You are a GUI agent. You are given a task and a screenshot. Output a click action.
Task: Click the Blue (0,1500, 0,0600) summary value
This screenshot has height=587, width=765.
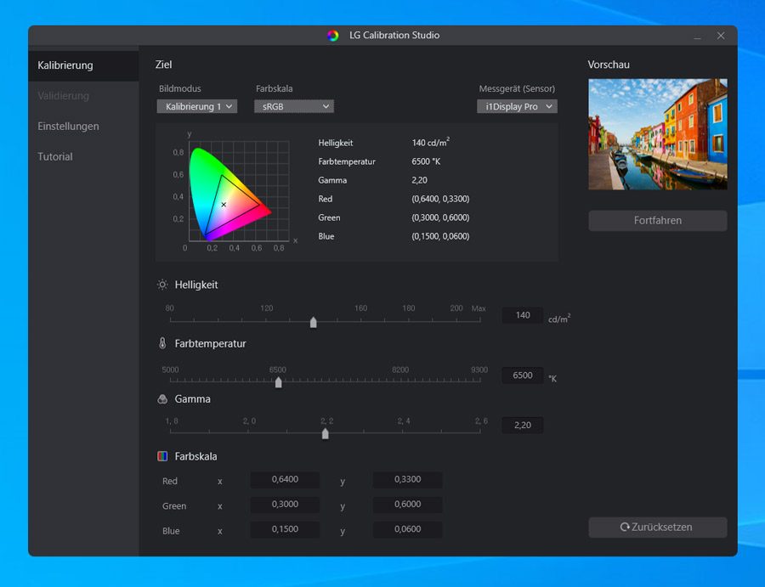pyautogui.click(x=440, y=236)
